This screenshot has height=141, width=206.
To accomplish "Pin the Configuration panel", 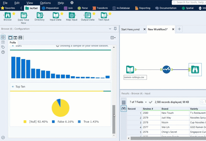I will pyautogui.click(x=115, y=29).
